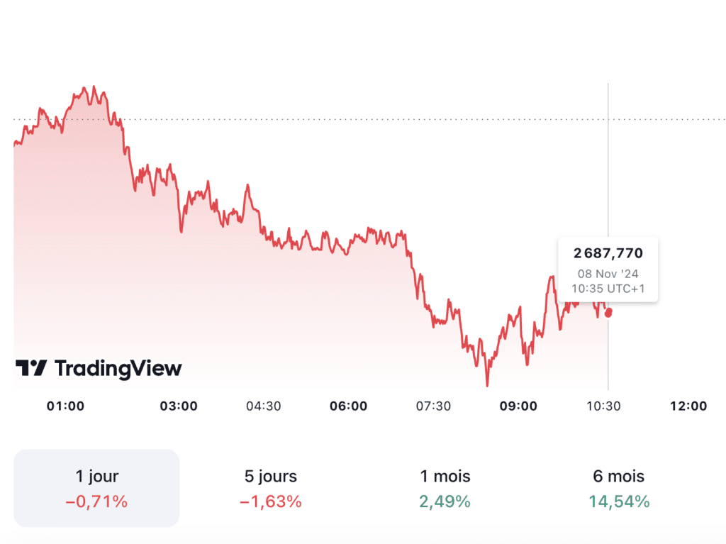The height and width of the screenshot is (544, 726).
Task: Open the TradingView wordmark link
Action: pos(118,368)
